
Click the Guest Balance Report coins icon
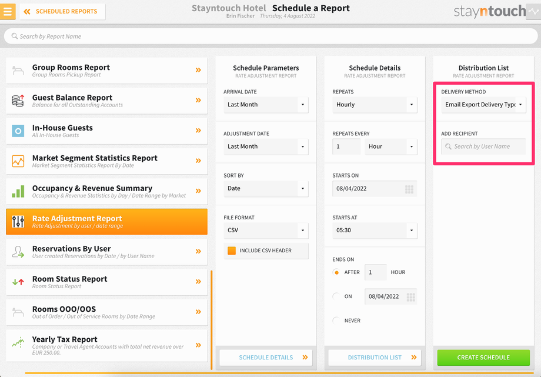(x=18, y=101)
